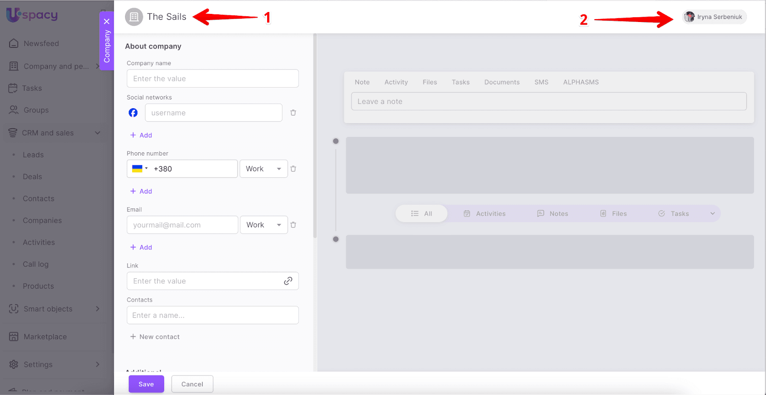Open phone country flag selector
Screen dimensions: 766x395
(139, 169)
